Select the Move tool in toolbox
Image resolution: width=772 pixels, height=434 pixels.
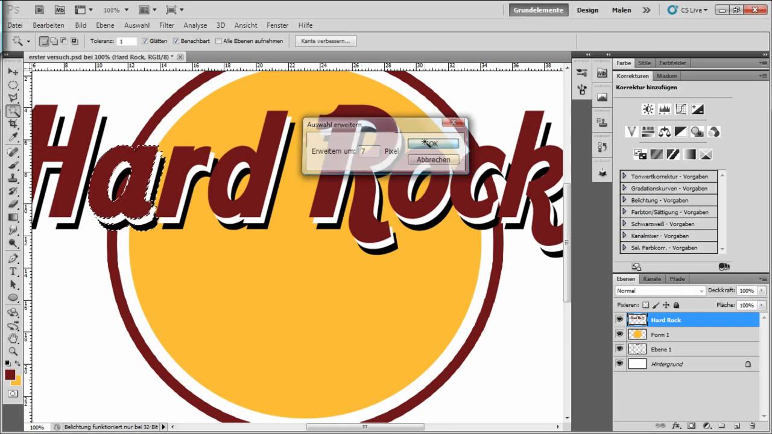click(13, 72)
